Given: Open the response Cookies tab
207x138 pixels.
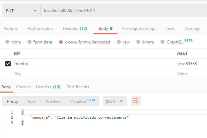Looking at the screenshot, I should pyautogui.click(x=23, y=87).
